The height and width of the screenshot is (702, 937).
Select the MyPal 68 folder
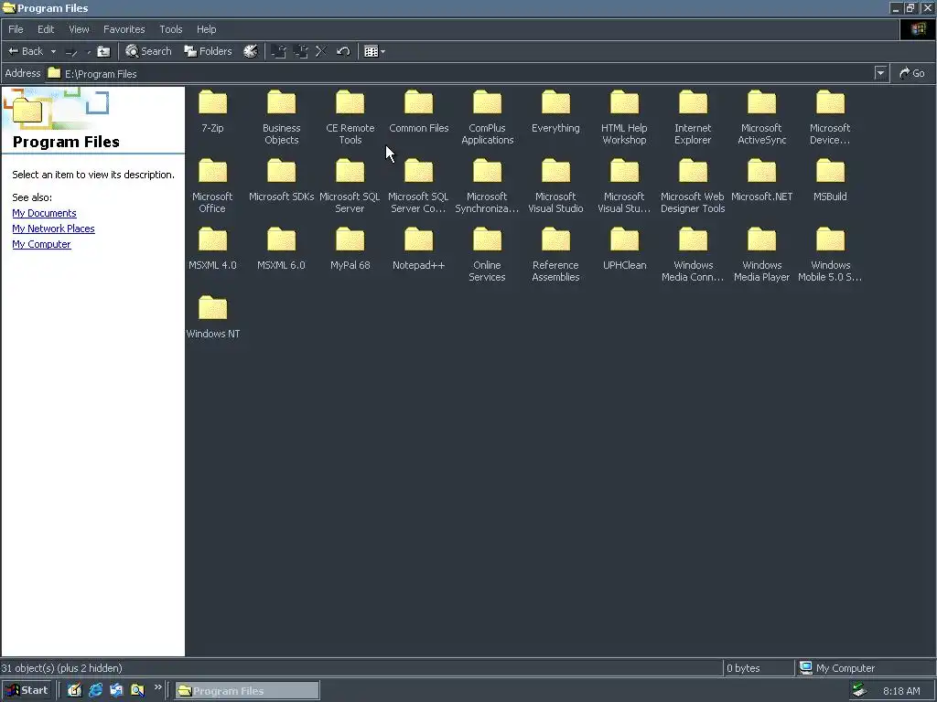[x=350, y=250]
